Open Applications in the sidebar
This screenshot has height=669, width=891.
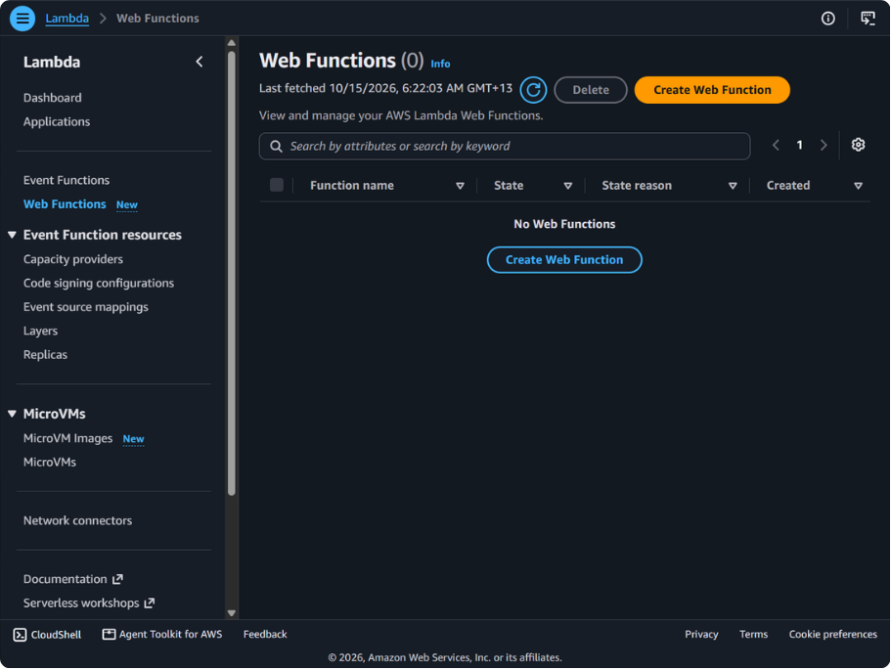pos(57,121)
